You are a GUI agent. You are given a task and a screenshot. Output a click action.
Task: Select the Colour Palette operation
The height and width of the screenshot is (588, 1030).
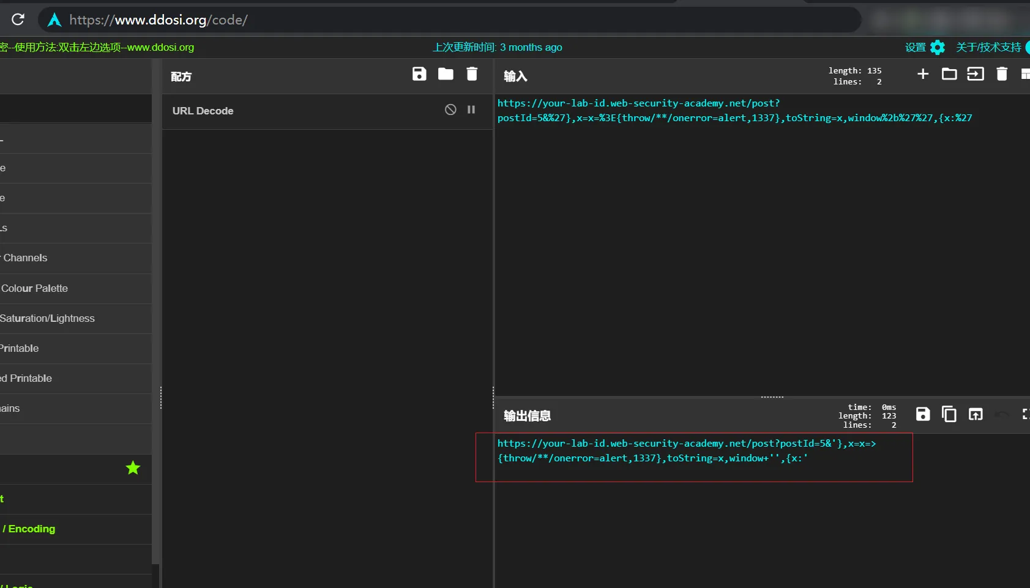[x=76, y=288]
